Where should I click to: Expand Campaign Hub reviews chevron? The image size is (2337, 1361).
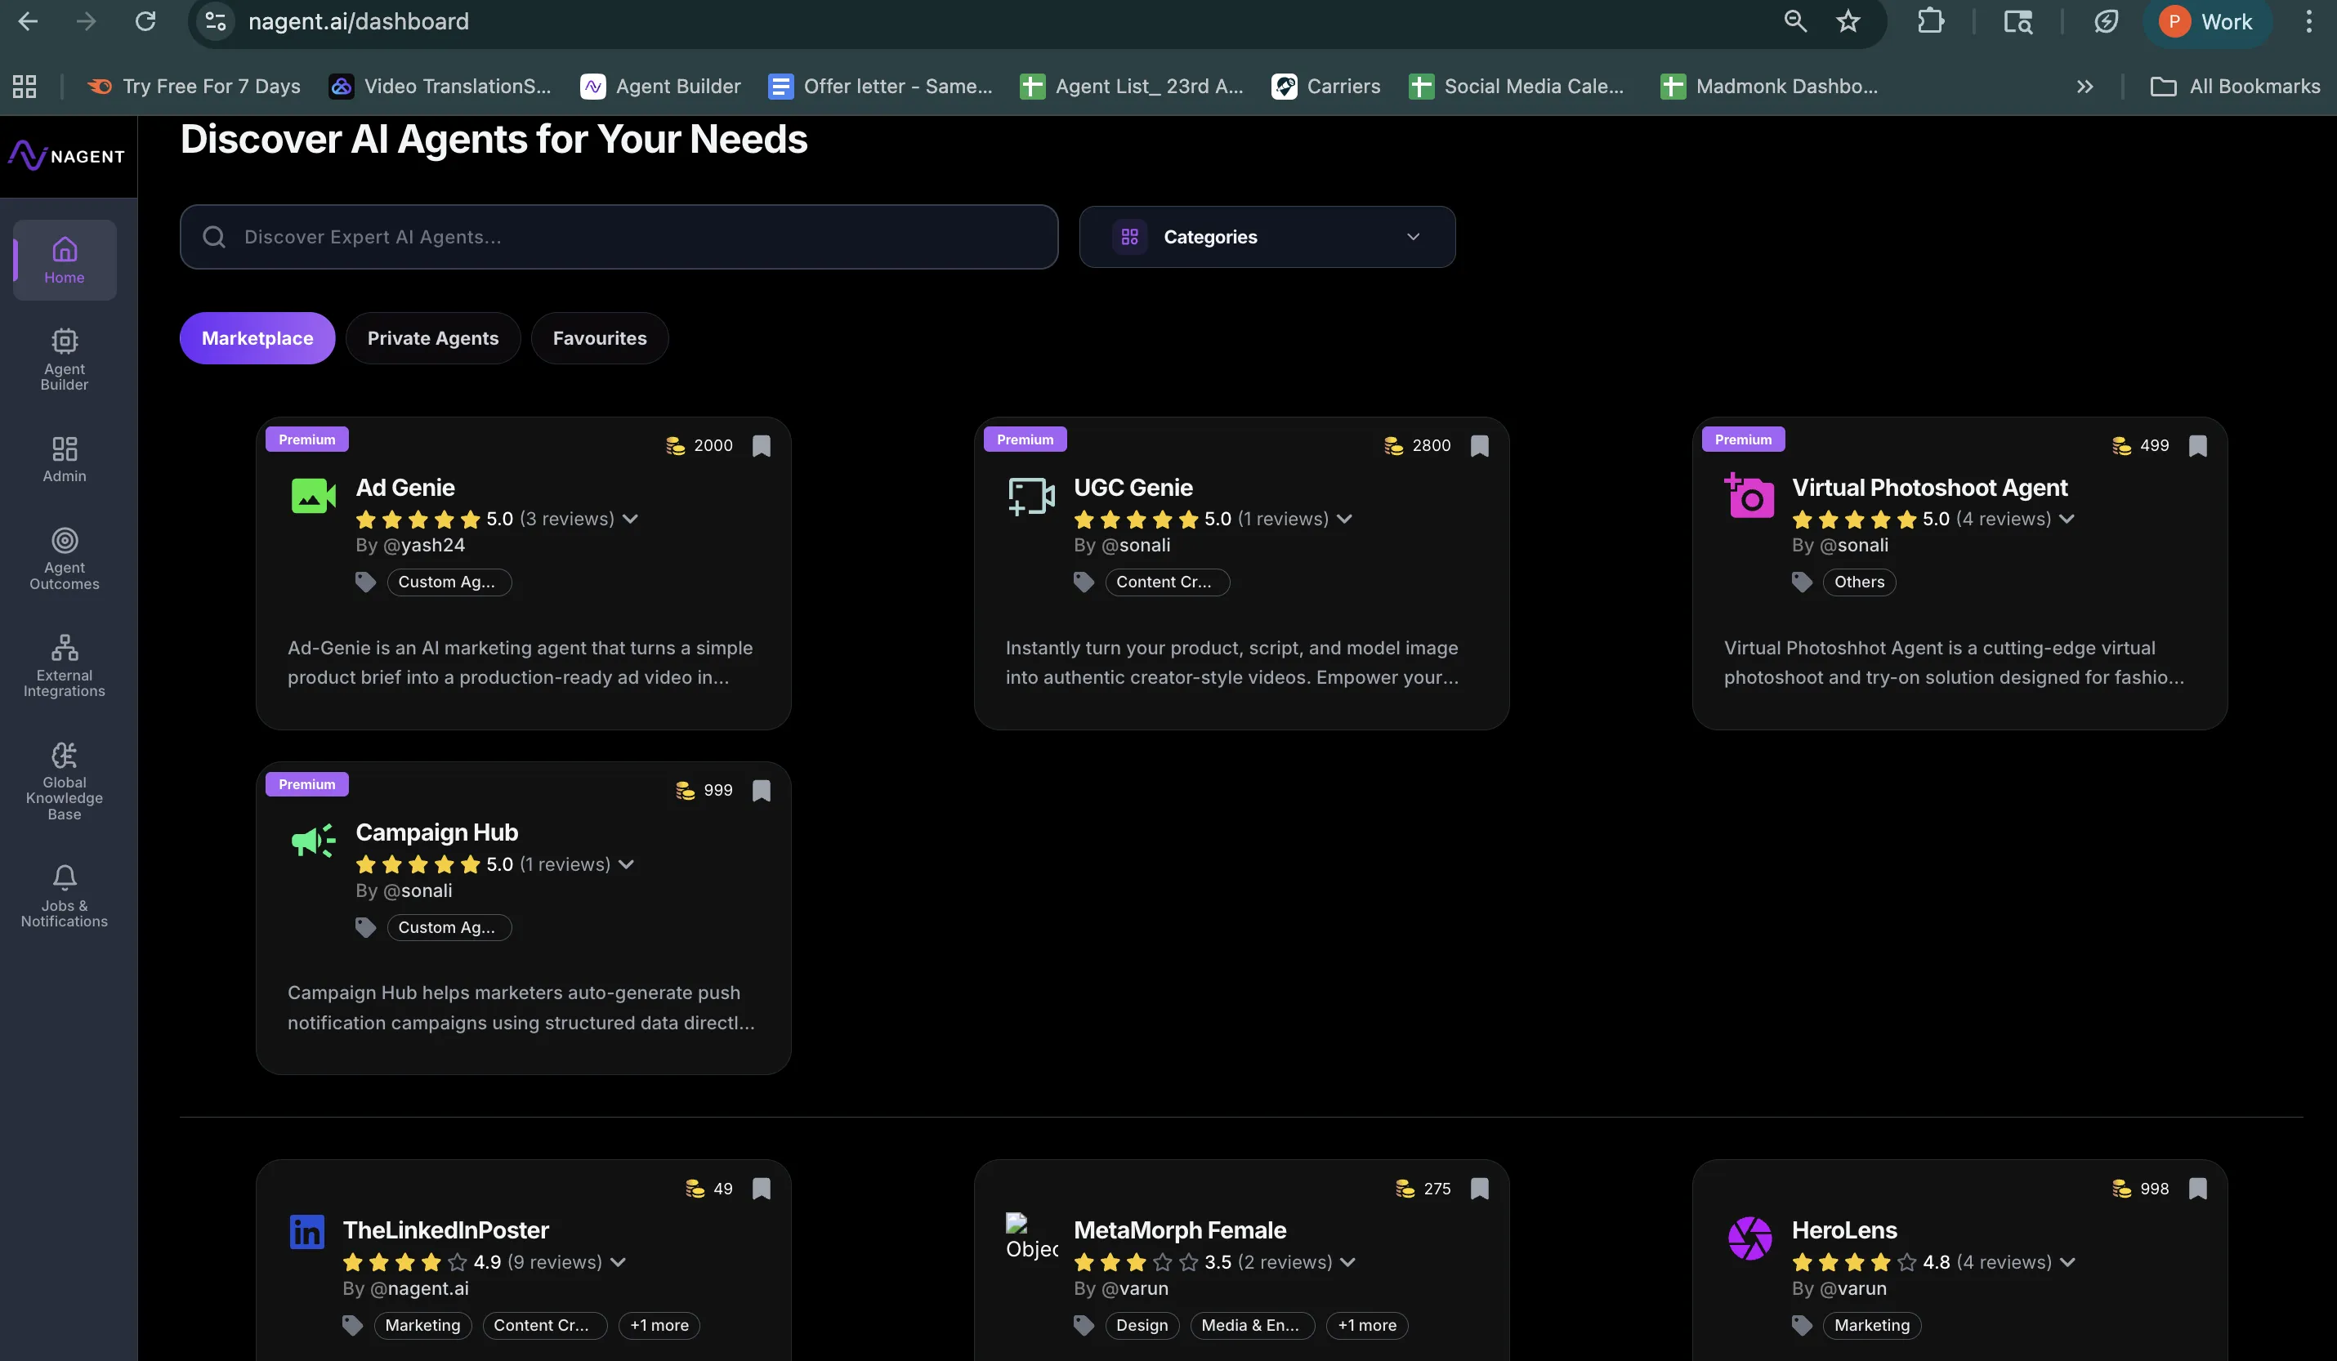[627, 865]
